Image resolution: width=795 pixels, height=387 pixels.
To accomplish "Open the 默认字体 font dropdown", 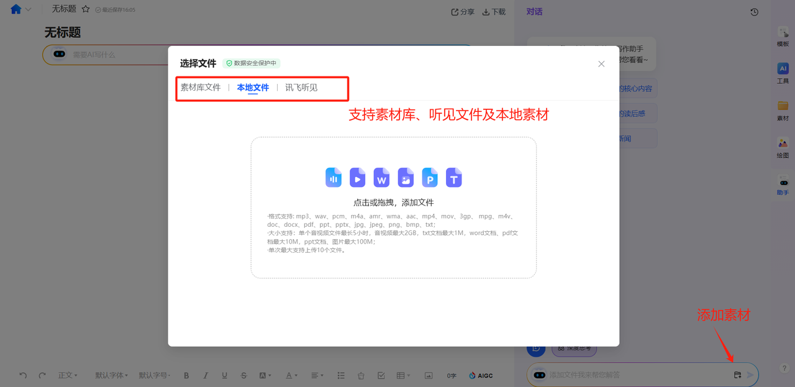I will click(x=112, y=375).
